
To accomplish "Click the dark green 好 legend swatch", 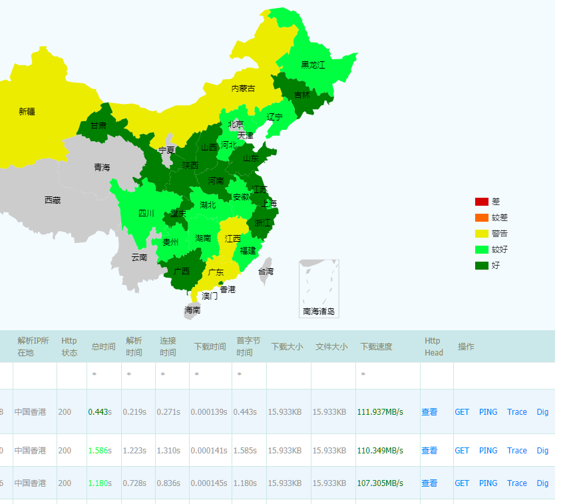I will (482, 265).
